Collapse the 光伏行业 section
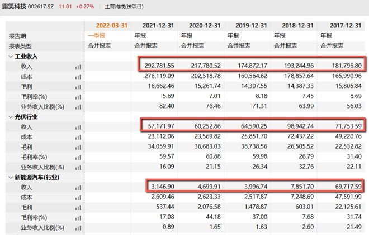The image size is (369, 235). click(11, 117)
